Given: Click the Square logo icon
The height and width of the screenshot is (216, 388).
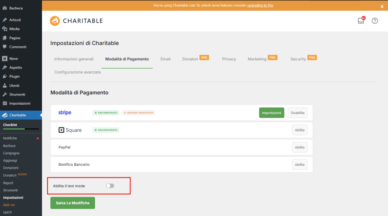Looking at the screenshot, I should coord(61,130).
